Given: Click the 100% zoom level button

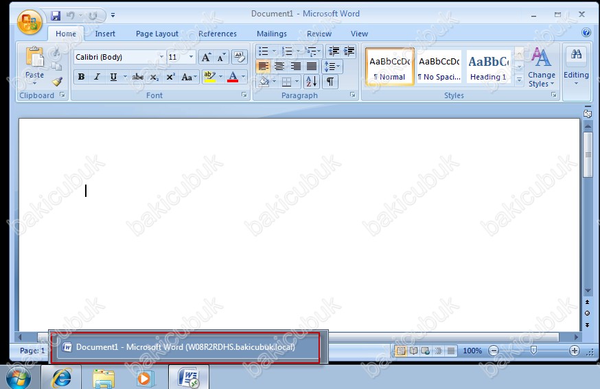Looking at the screenshot, I should (x=472, y=351).
